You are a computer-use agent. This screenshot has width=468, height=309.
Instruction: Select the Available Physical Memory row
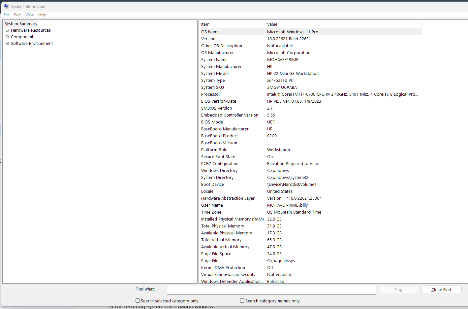[310, 233]
